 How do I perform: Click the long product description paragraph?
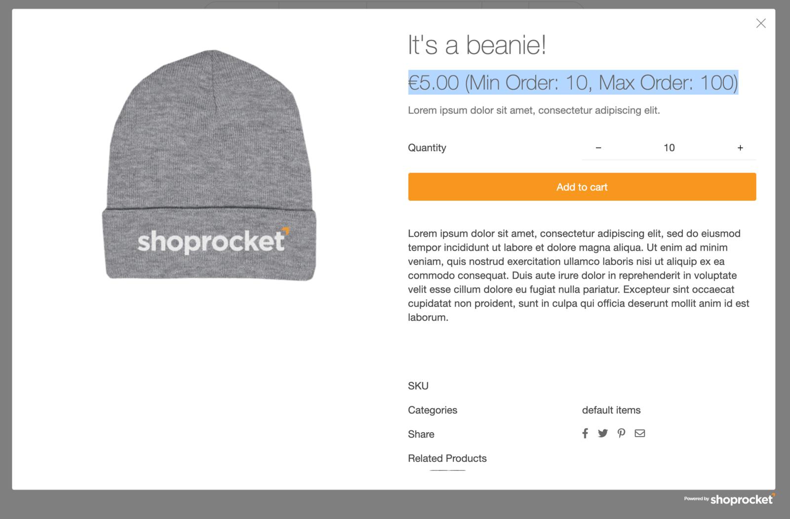click(579, 275)
